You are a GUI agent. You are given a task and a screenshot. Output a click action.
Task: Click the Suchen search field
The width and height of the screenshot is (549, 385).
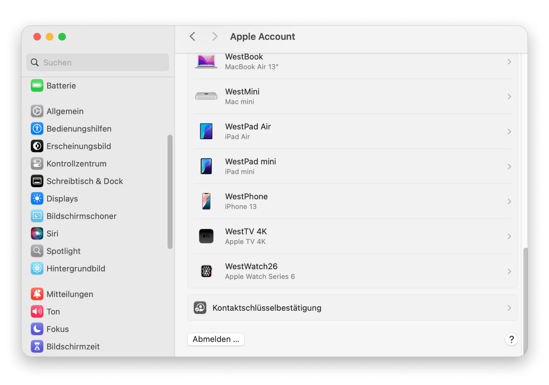point(97,63)
